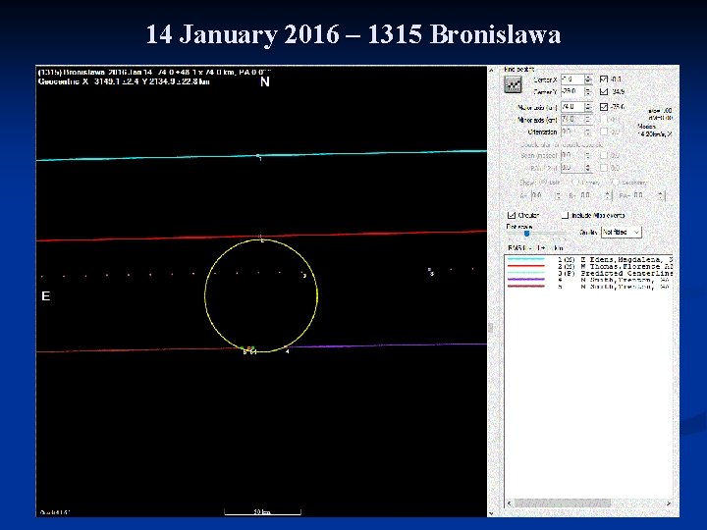Click the B= value field
The width and height of the screenshot is (707, 530).
[x=591, y=196]
